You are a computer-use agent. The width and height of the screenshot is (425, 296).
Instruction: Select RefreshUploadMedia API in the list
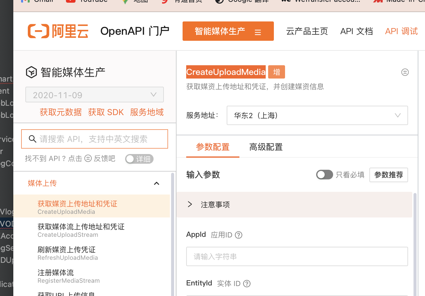tap(92, 253)
